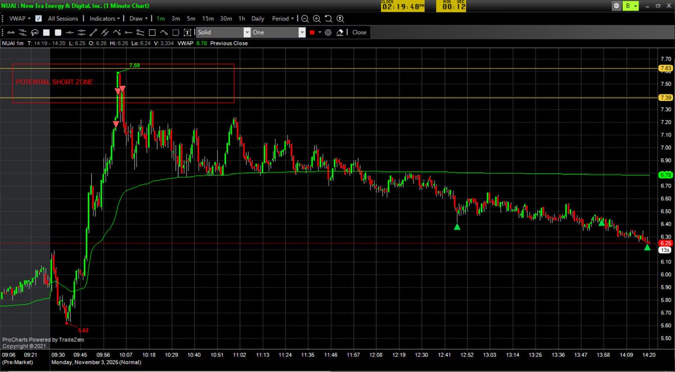Select the Fibonacci spiral drawing tool

[x=34, y=33]
